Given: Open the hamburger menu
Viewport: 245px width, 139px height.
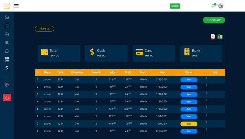Looking at the screenshot, I should pos(16,6).
